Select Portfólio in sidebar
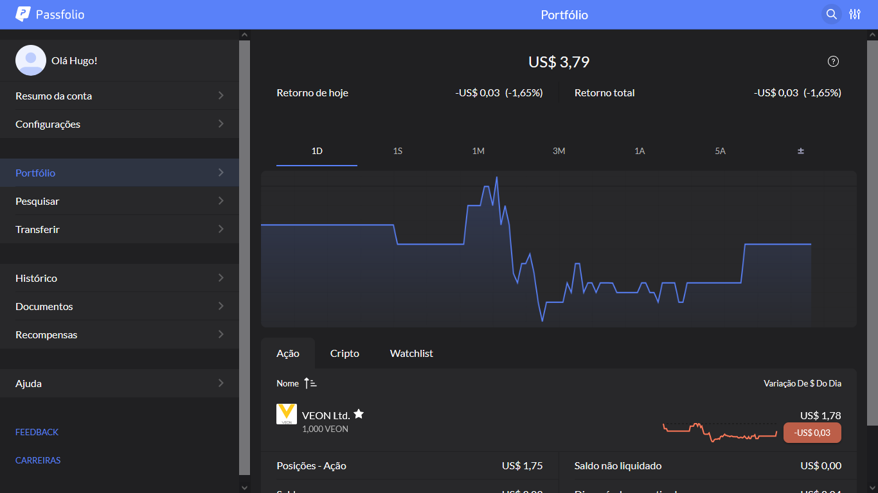This screenshot has height=493, width=878. click(120, 173)
